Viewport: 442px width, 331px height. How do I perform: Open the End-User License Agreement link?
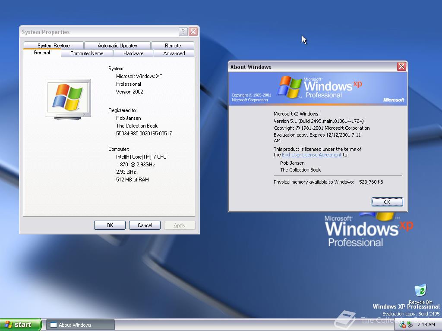click(x=312, y=155)
